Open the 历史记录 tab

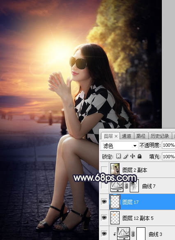160,136
